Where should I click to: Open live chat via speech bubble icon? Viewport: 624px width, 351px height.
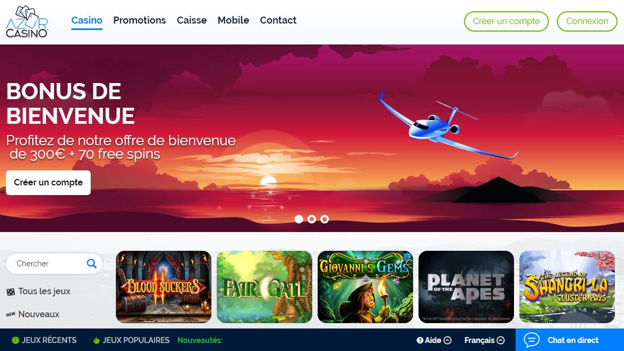point(532,340)
